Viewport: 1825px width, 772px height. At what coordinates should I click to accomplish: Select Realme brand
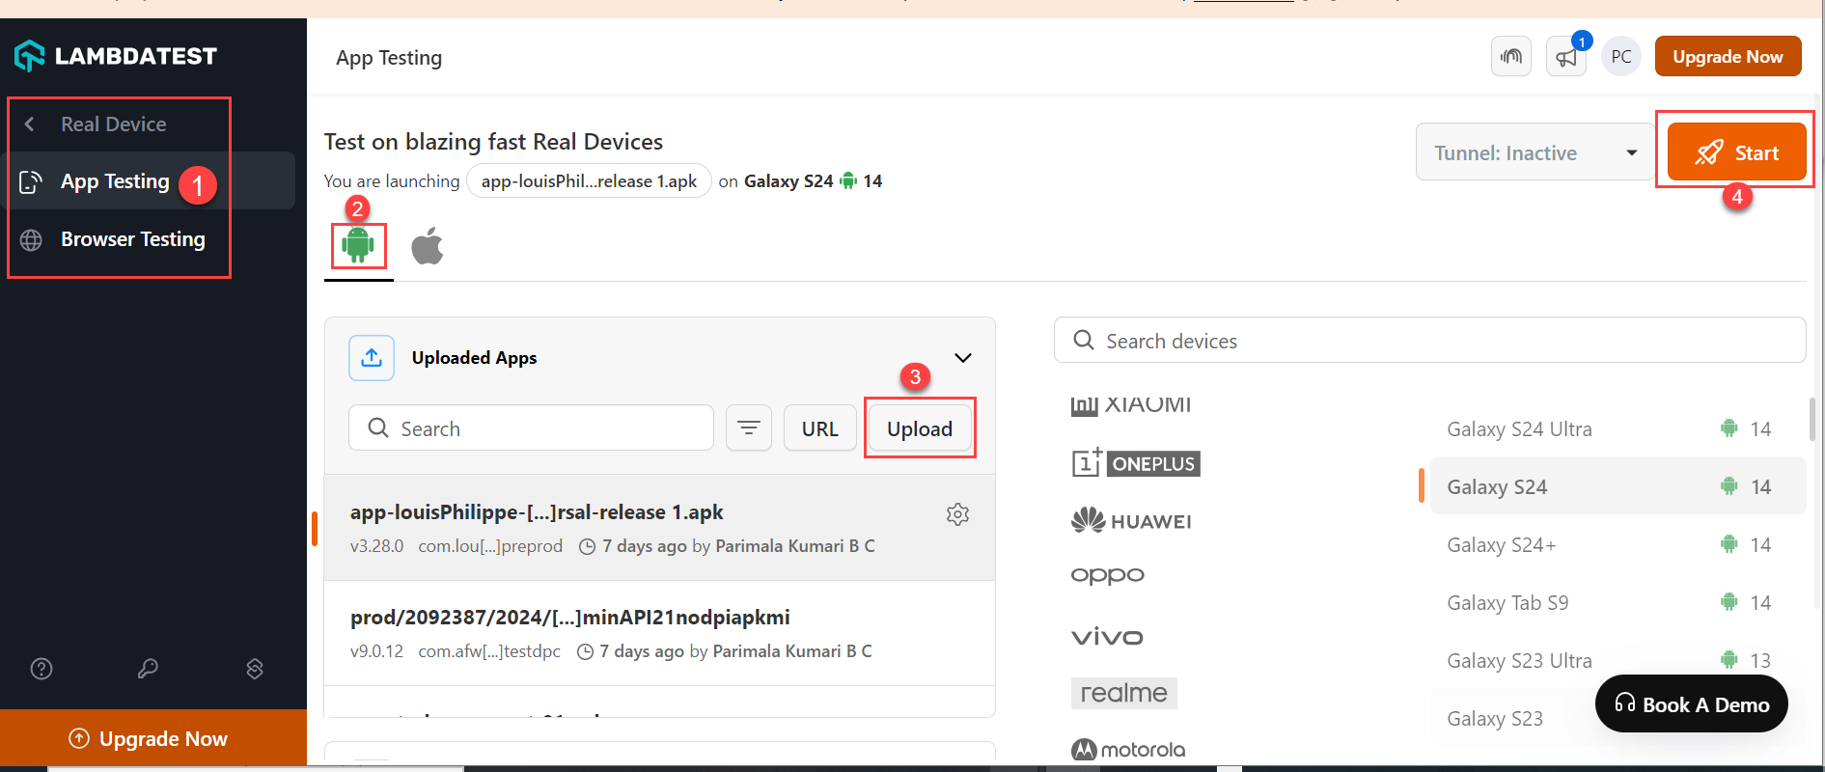point(1124,693)
